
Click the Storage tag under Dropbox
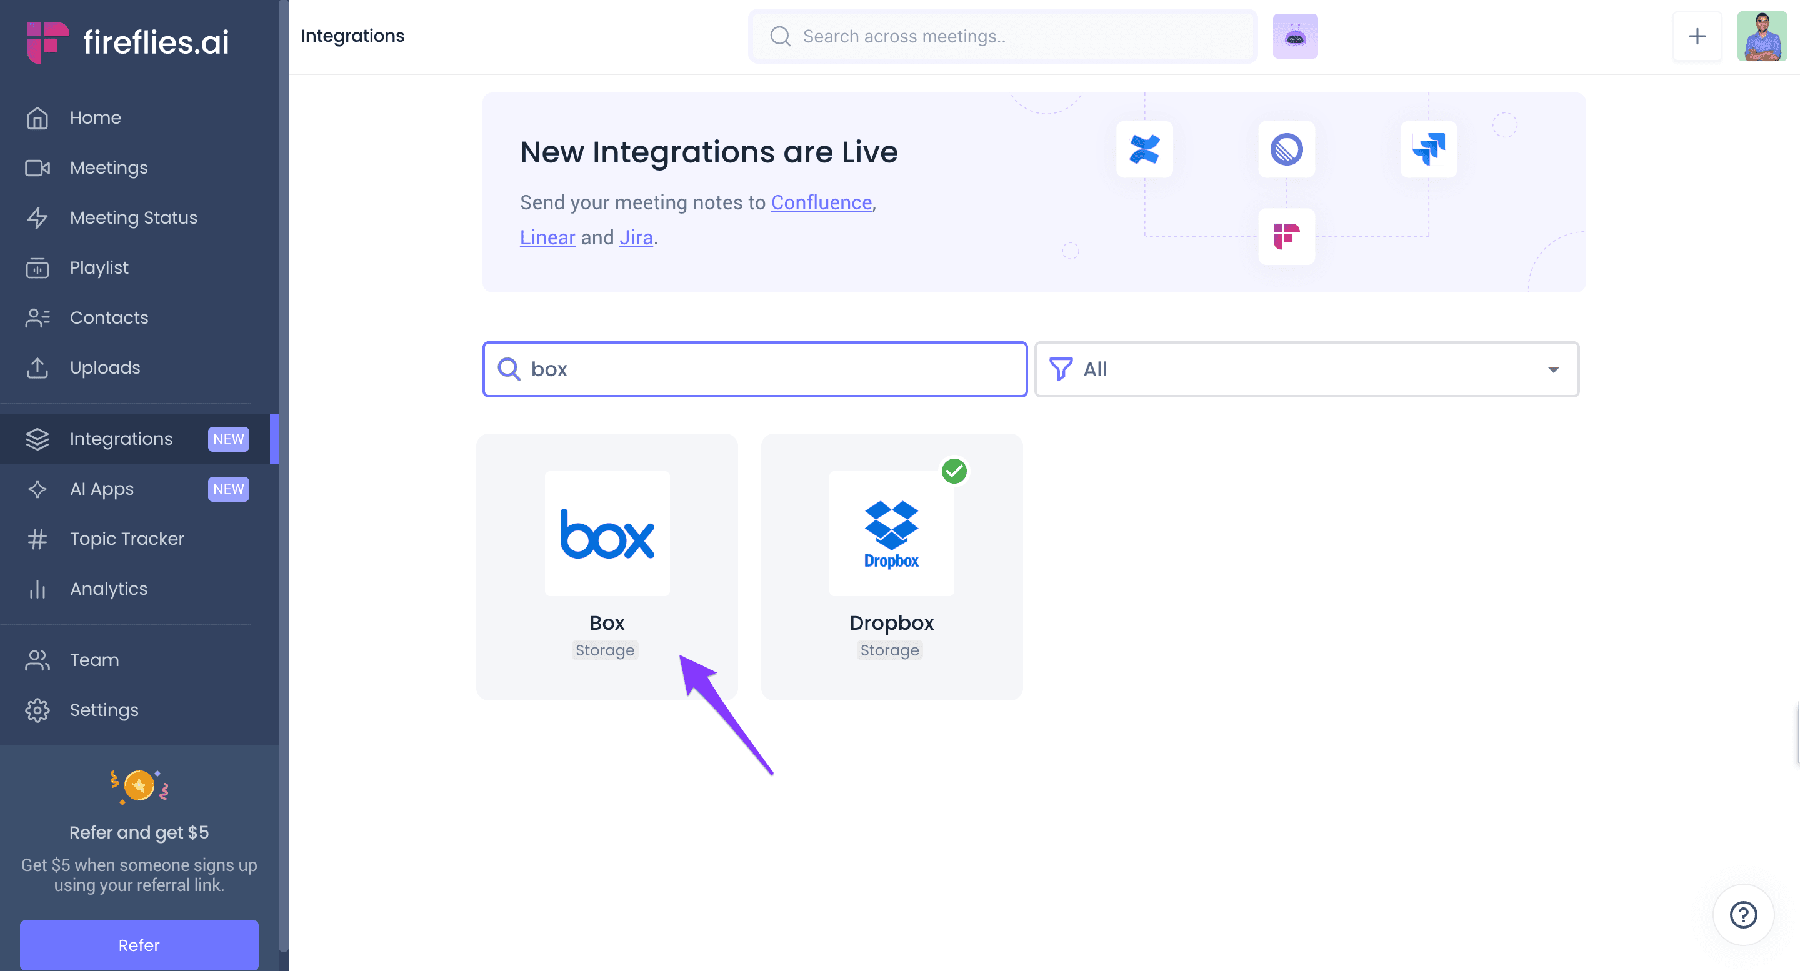(x=889, y=650)
